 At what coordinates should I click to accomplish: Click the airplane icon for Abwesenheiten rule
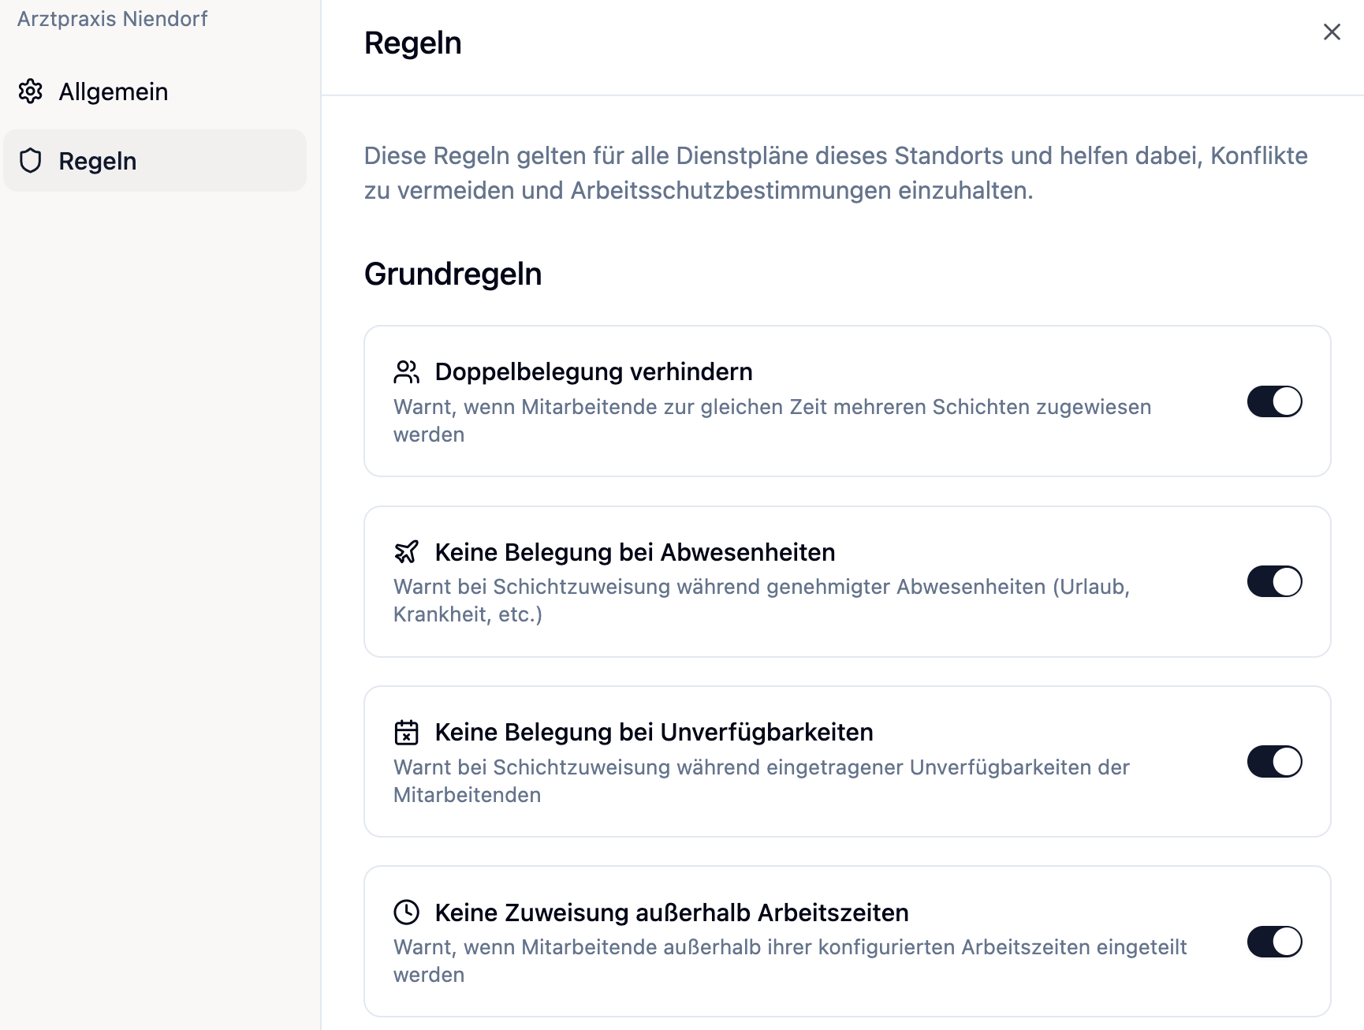point(406,552)
